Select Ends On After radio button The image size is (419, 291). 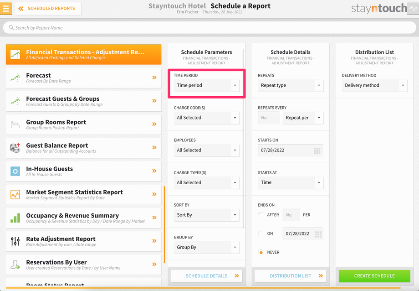coord(261,215)
